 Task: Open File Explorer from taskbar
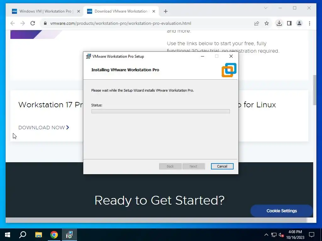click(38, 235)
